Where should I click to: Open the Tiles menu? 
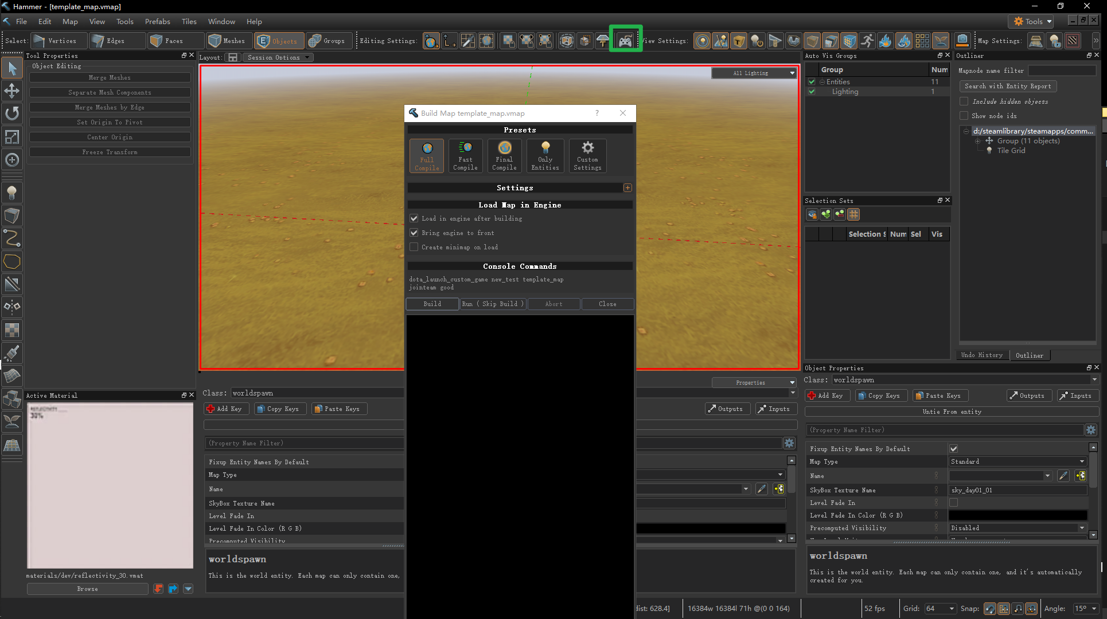click(189, 21)
